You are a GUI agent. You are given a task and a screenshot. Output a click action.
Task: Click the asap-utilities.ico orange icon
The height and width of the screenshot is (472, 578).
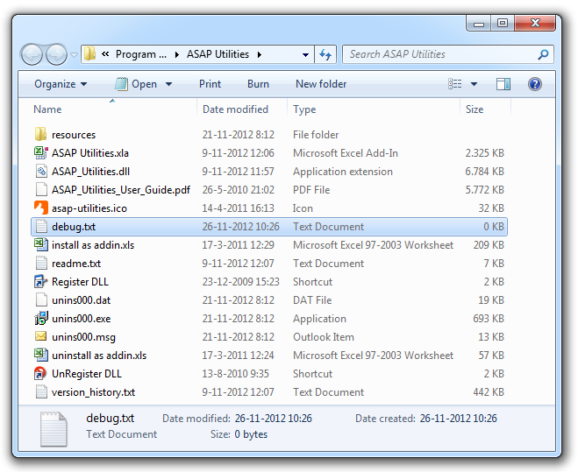point(41,208)
